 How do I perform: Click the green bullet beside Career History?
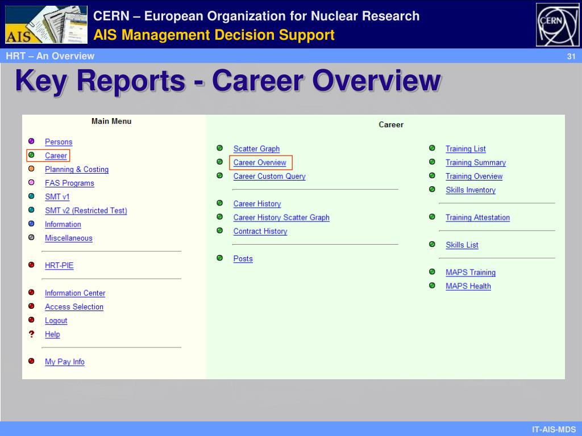(220, 203)
